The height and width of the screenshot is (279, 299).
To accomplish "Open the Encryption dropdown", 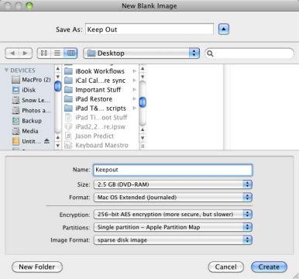I will [x=173, y=214].
